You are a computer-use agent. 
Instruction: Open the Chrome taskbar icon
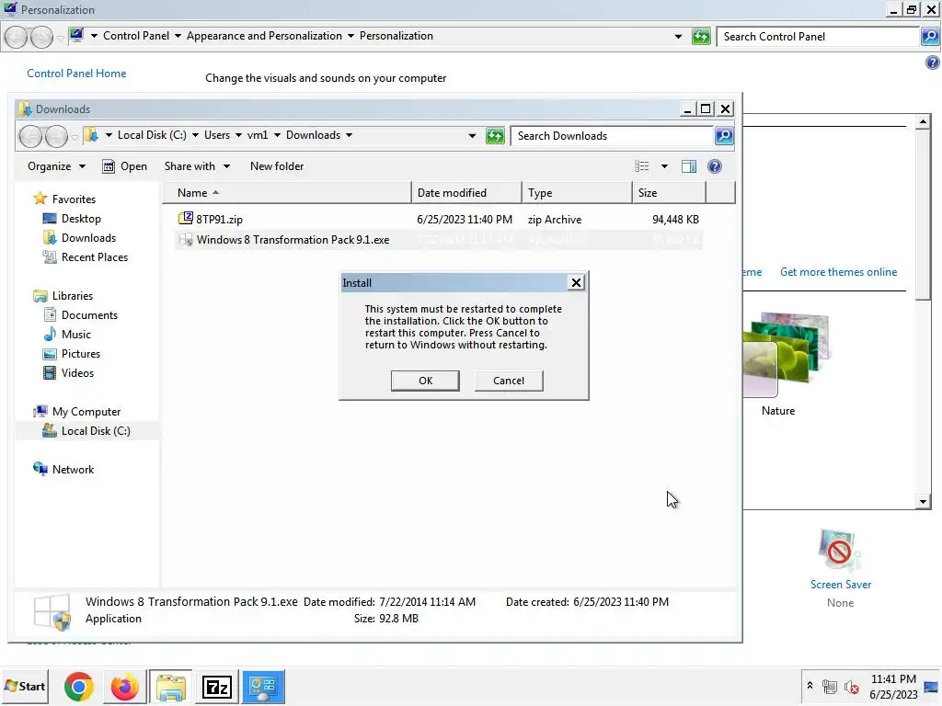coord(79,686)
